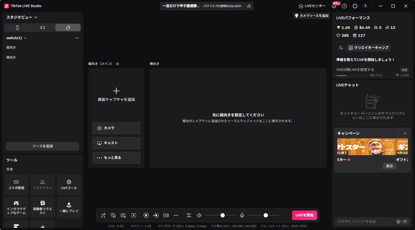Open the scene more-options menu

(77, 38)
